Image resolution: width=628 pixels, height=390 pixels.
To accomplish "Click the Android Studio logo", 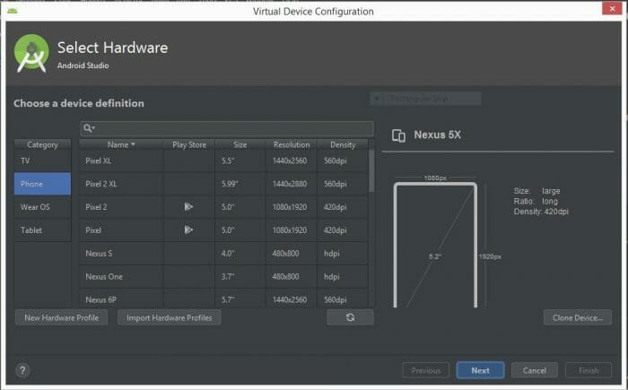I will tap(31, 53).
